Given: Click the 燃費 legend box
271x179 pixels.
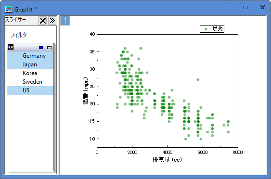Looking at the screenshot, I should point(212,29).
